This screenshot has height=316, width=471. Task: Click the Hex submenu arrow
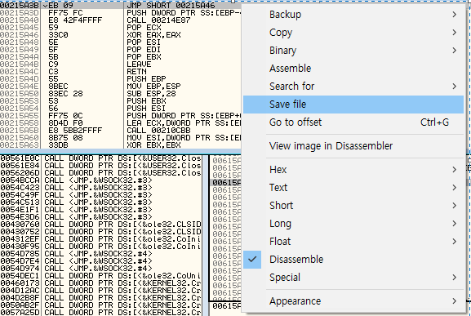coord(454,170)
